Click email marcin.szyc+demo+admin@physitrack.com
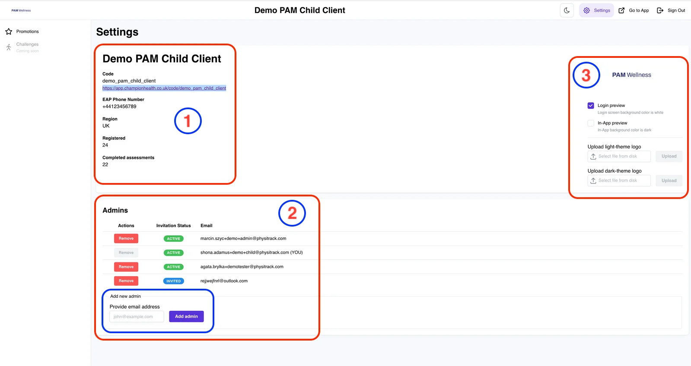Viewport: 691px width, 366px height. (243, 238)
